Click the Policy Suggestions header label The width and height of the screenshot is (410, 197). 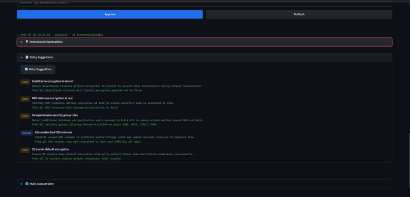click(x=41, y=58)
